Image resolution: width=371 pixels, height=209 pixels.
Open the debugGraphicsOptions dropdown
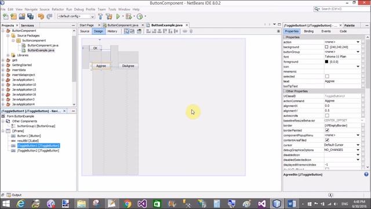(358, 150)
